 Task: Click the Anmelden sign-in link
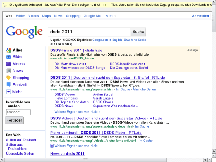[201, 16]
